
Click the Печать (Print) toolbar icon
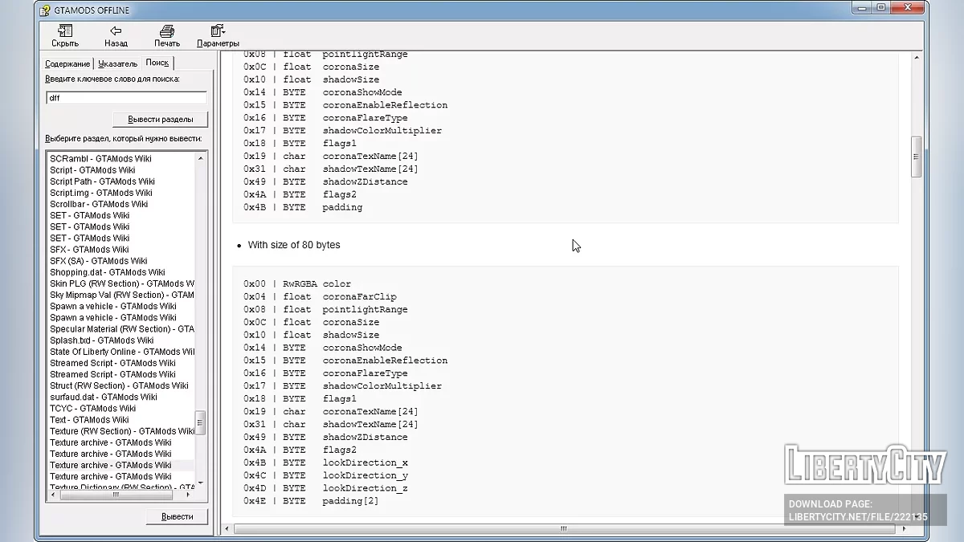tap(167, 35)
